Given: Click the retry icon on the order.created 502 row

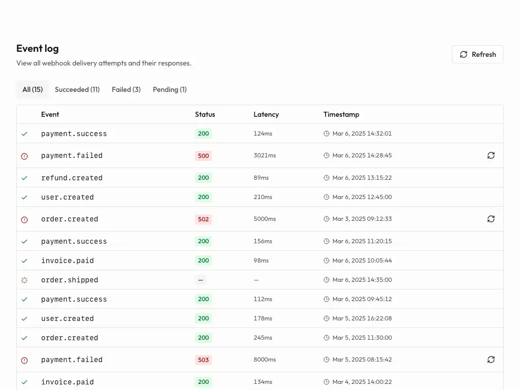Looking at the screenshot, I should coord(491,219).
